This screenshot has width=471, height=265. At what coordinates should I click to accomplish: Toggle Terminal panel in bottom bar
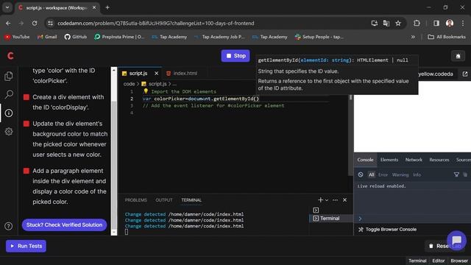[x=417, y=261]
